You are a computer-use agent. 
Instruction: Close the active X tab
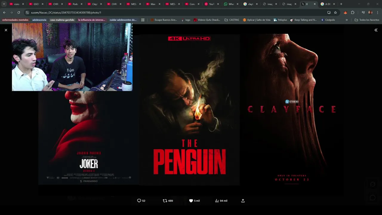(x=315, y=4)
